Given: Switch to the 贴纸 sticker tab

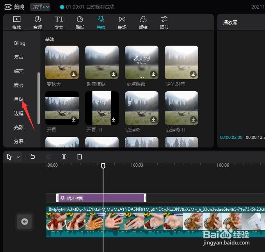Looking at the screenshot, I should tap(80, 23).
